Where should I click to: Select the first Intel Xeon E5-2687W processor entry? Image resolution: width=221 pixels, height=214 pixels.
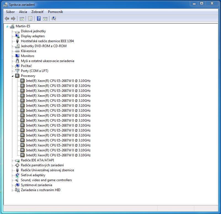(x=58, y=81)
